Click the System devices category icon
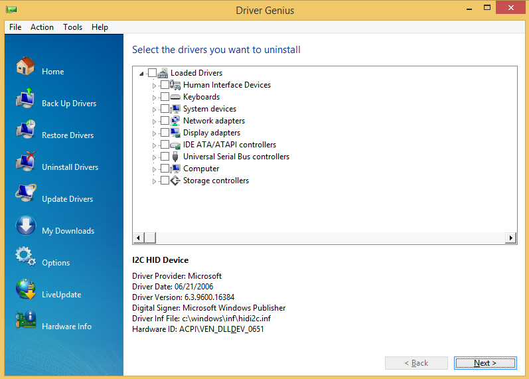Viewport: 529px width, 379px height. pyautogui.click(x=175, y=109)
